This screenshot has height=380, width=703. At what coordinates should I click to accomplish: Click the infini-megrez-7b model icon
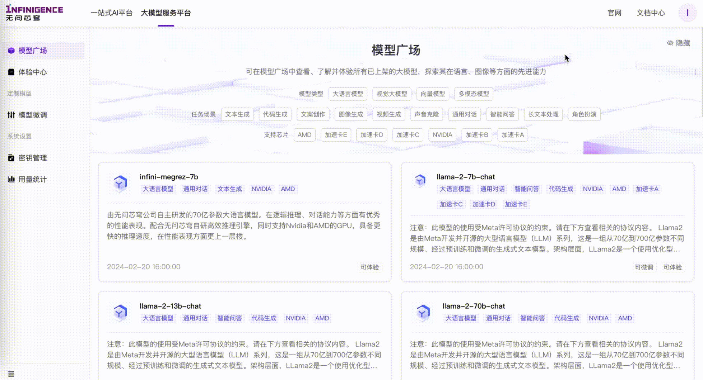(x=120, y=183)
